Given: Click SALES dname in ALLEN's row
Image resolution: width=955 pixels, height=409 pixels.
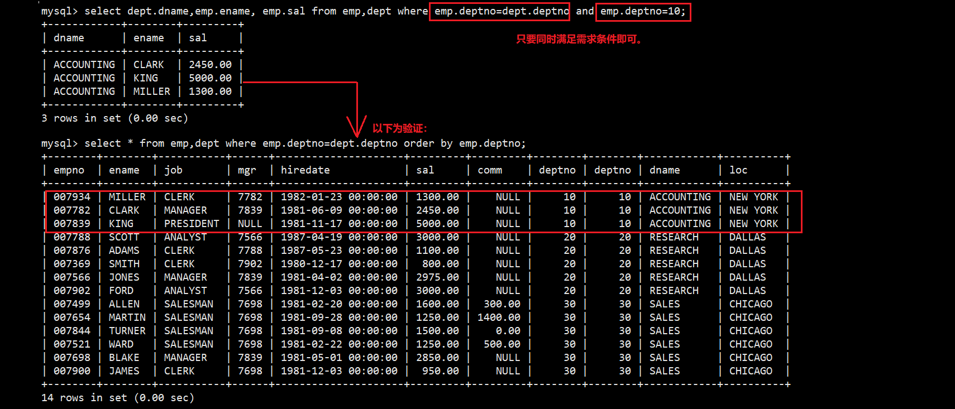Looking at the screenshot, I should (665, 304).
